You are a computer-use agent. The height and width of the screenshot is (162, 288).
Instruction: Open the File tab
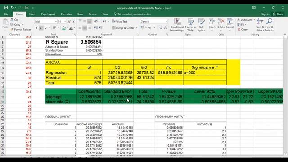[6, 14]
